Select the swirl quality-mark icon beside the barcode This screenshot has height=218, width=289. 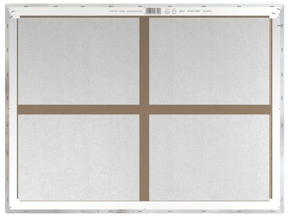(174, 11)
